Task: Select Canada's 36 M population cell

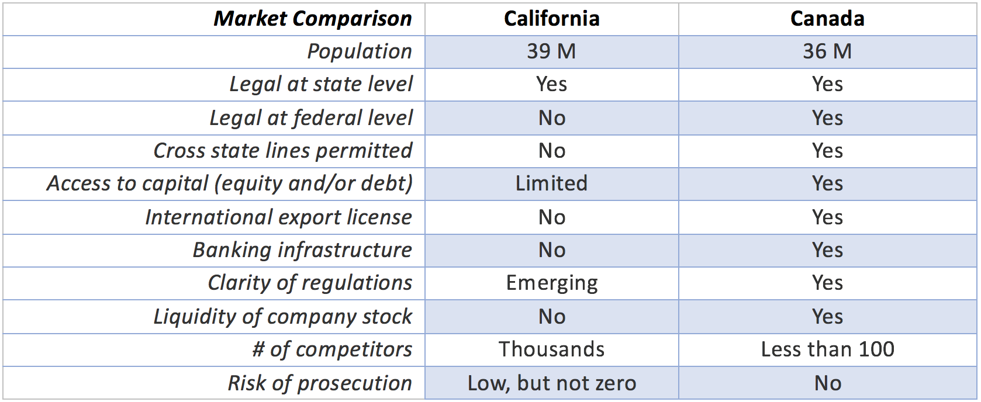Action: (x=827, y=51)
